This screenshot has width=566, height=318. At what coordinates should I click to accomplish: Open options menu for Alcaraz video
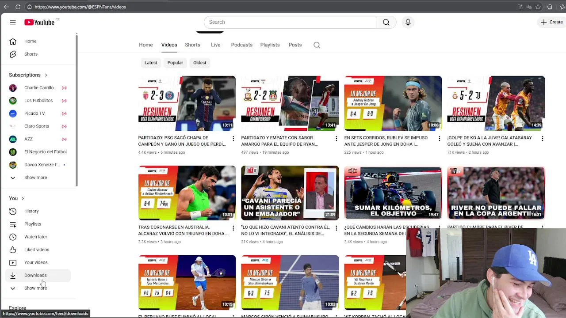pyautogui.click(x=233, y=228)
